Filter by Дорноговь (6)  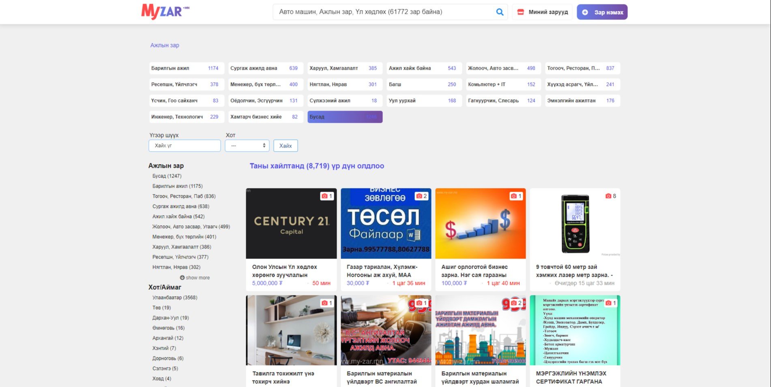click(x=168, y=358)
